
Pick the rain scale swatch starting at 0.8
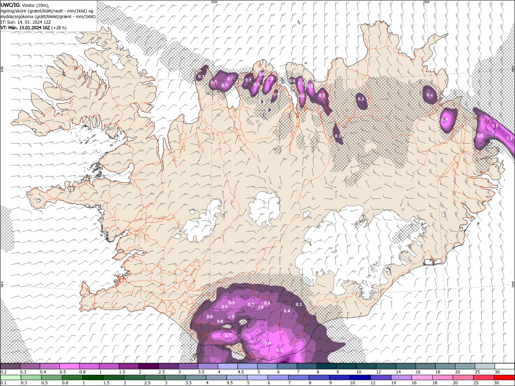pyautogui.click(x=72, y=378)
